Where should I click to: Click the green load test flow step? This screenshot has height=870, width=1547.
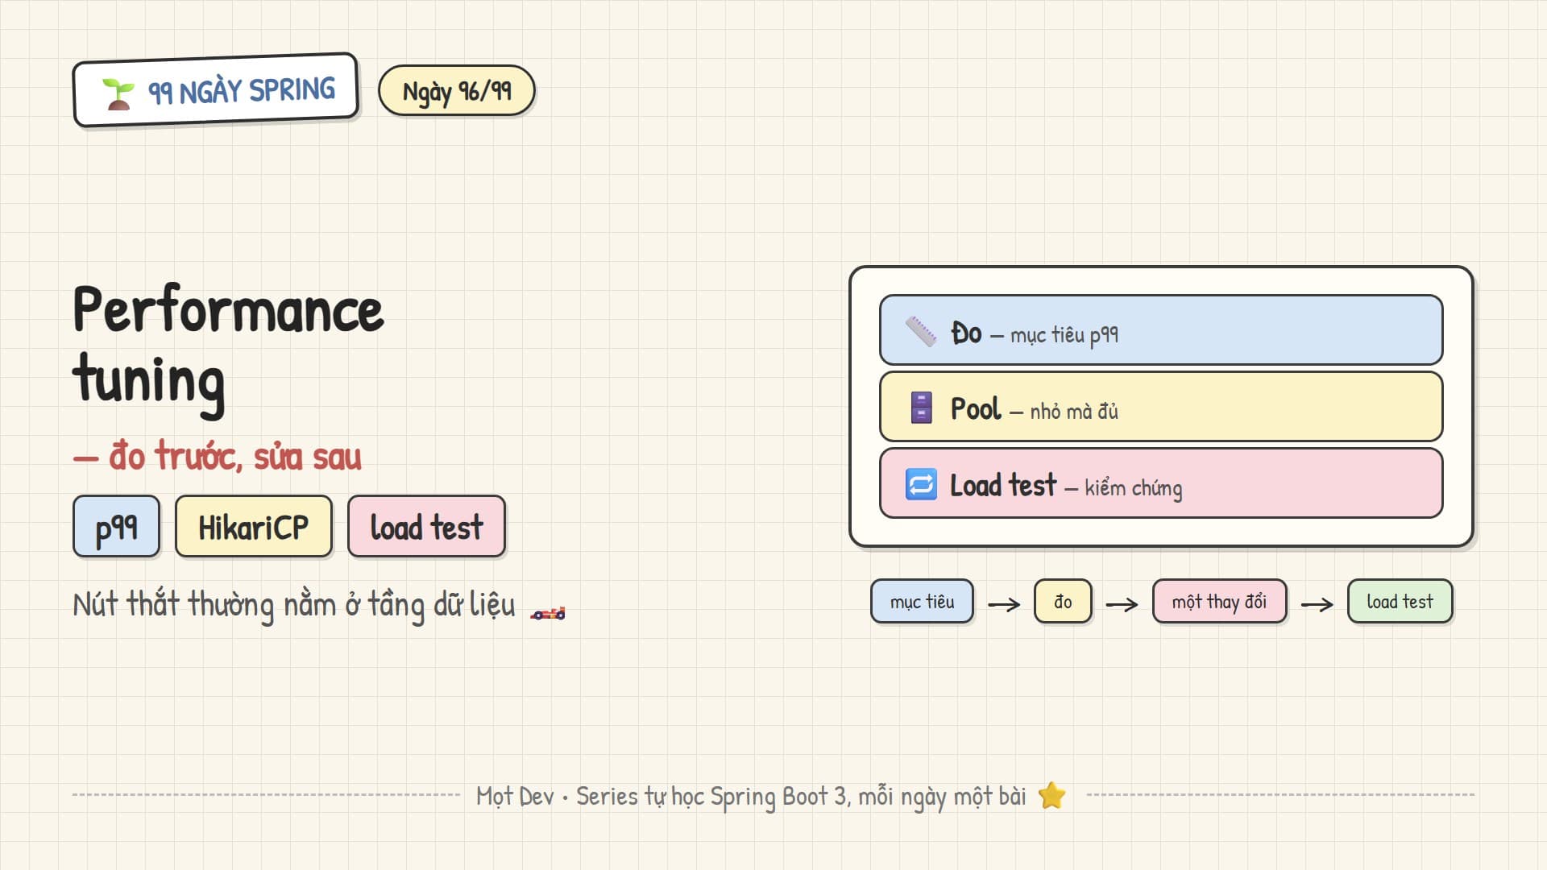click(1400, 602)
